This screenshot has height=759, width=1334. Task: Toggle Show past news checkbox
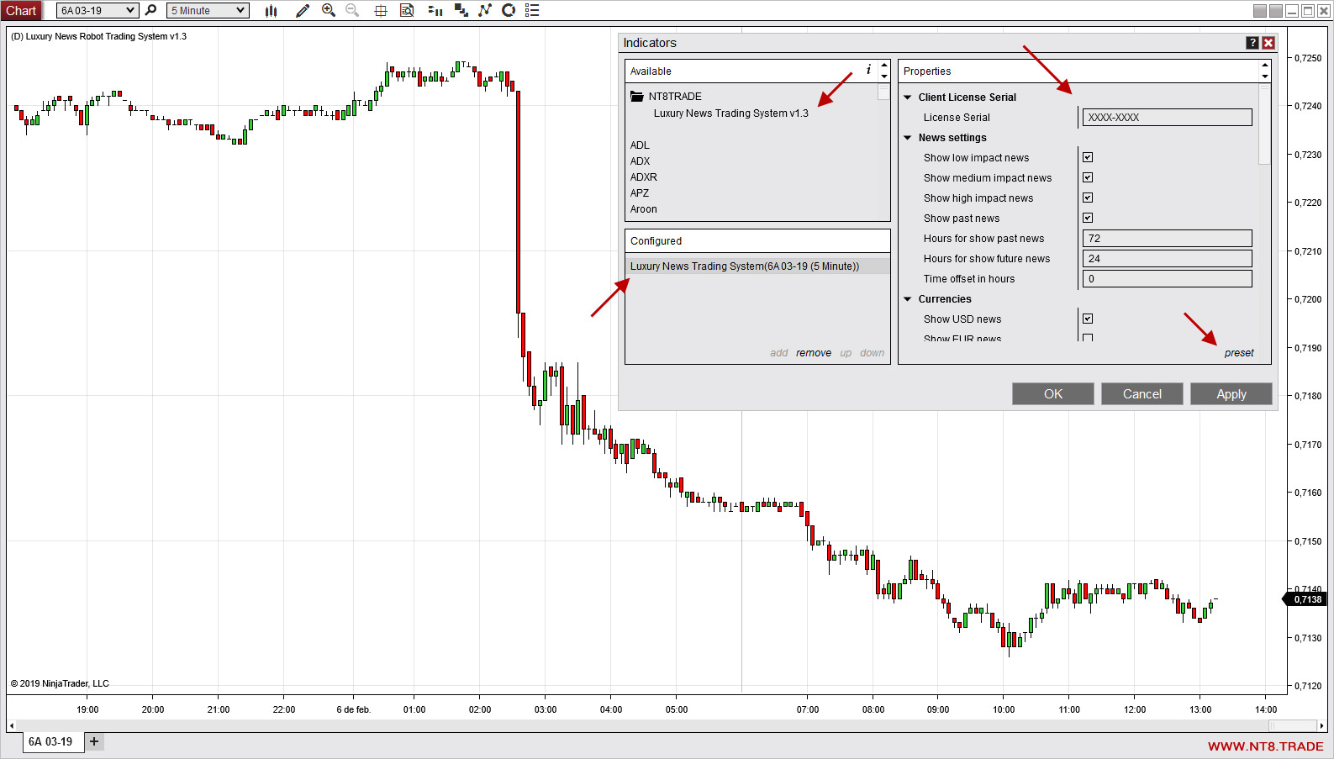1088,218
